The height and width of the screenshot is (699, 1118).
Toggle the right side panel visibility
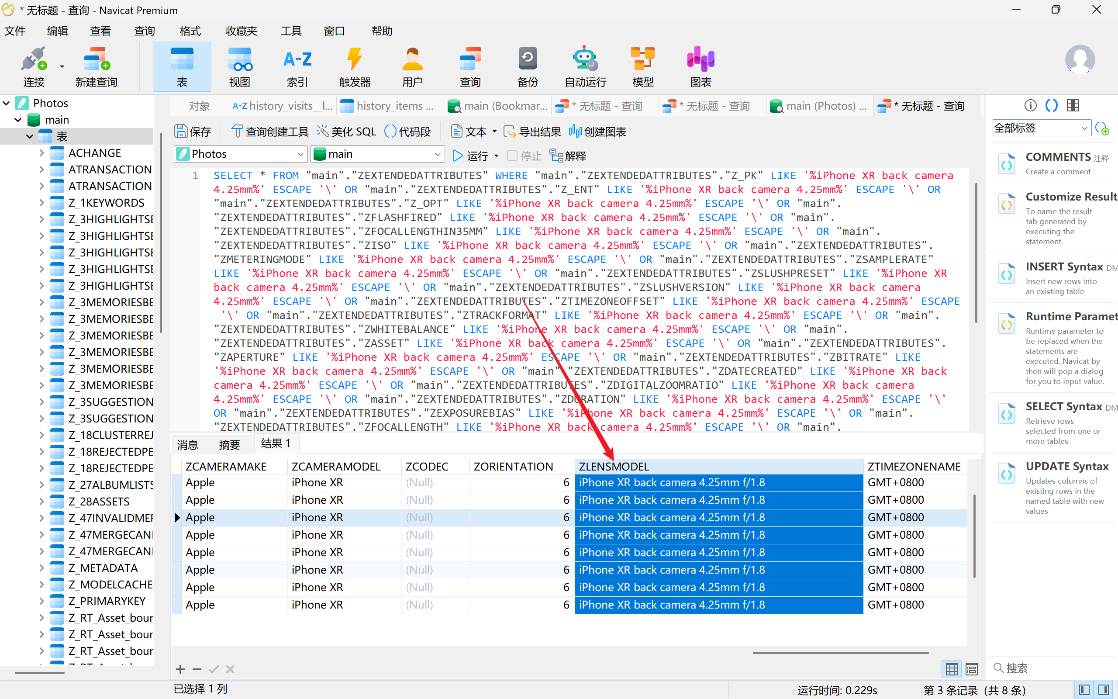[x=1104, y=690]
